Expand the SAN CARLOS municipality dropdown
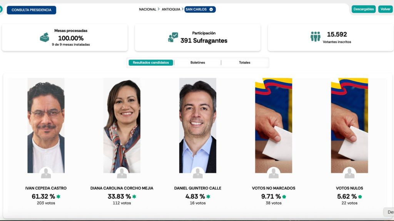This screenshot has width=394, height=221. tap(200, 9)
